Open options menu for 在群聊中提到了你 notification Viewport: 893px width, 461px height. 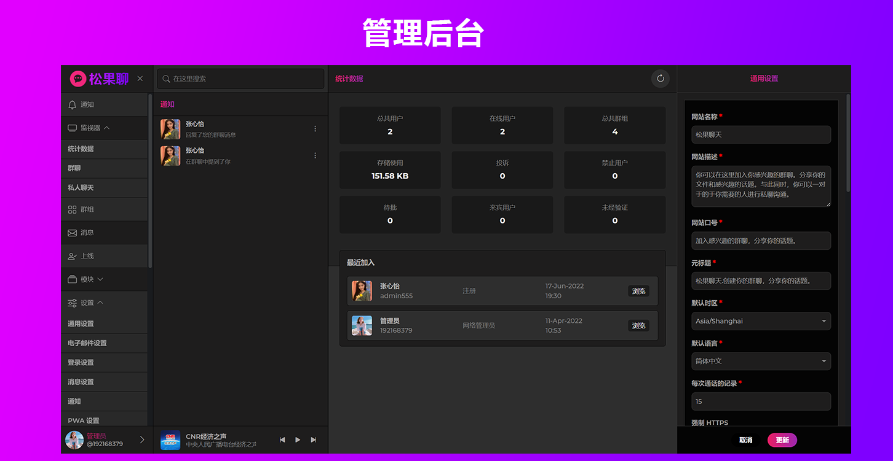coord(316,156)
